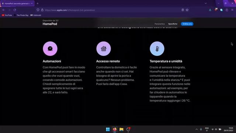Click the round app icon with red badge in taskbar
Screen dimensions: 236x133
coord(128,129)
